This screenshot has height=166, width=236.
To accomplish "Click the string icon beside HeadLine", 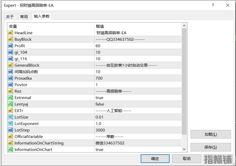I will pos(10,33).
